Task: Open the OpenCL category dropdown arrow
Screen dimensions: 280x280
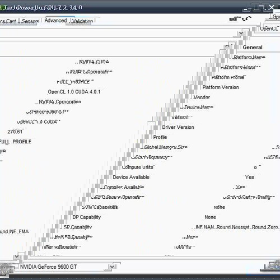Action: [241, 33]
